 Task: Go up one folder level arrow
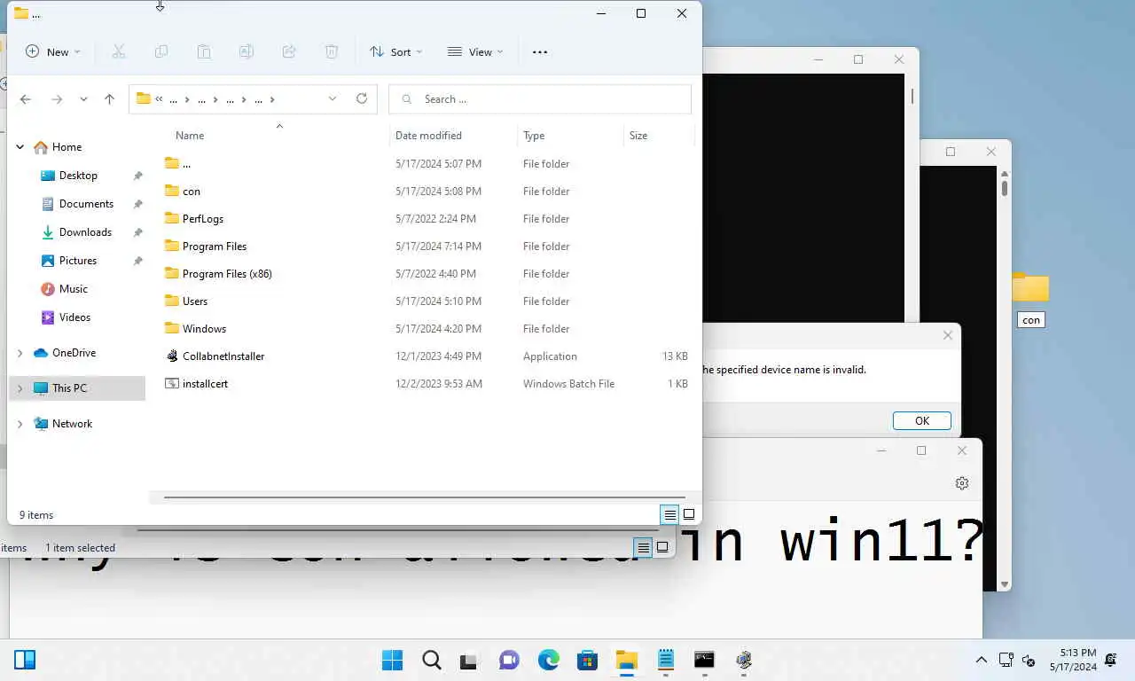click(110, 99)
